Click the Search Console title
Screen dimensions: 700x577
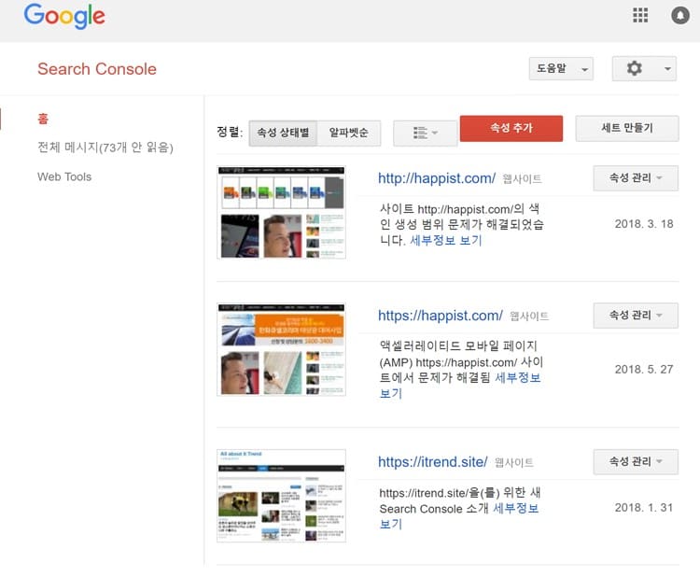click(97, 69)
